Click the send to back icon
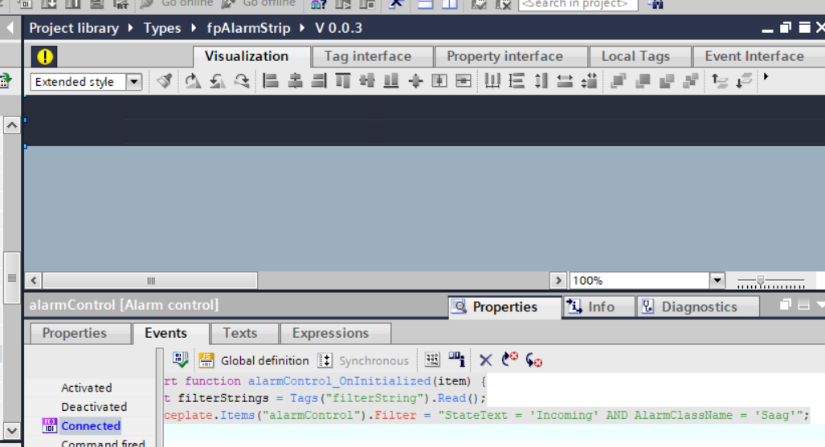825x447 pixels. (x=643, y=81)
